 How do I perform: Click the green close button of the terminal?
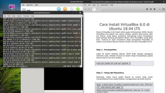(80, 13)
